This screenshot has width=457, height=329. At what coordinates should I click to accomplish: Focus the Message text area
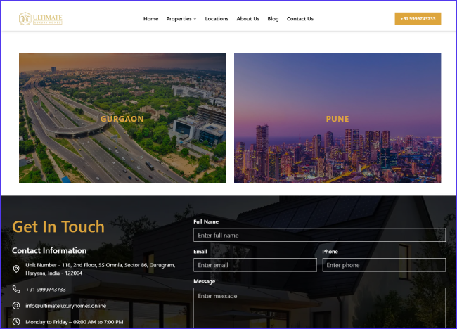[319, 309]
